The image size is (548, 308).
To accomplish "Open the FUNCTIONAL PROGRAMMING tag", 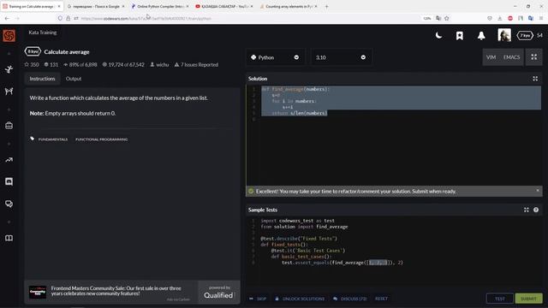I will [101, 139].
